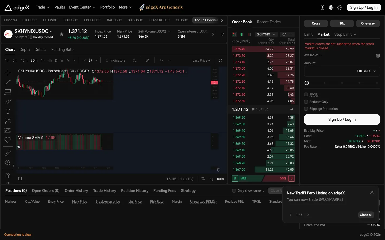Star SKHYNIXUSDC as a favorite
The height and width of the screenshot is (240, 385).
61,34
